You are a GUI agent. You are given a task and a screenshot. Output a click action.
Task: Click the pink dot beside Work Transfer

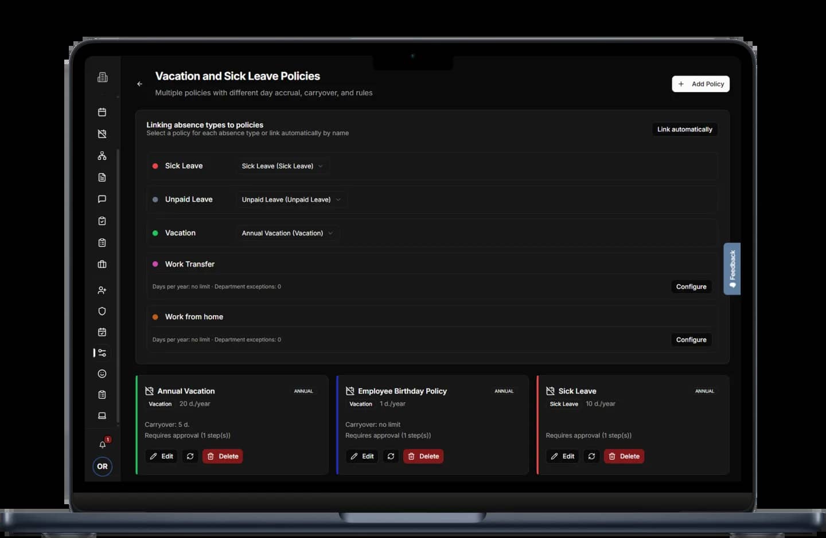pos(155,264)
